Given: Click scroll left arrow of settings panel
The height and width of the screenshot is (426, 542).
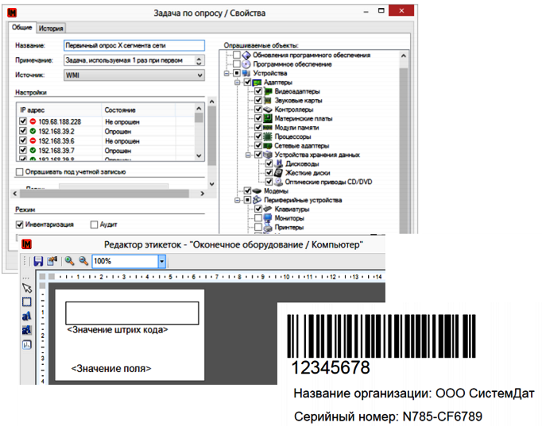Looking at the screenshot, I should coord(15,194).
